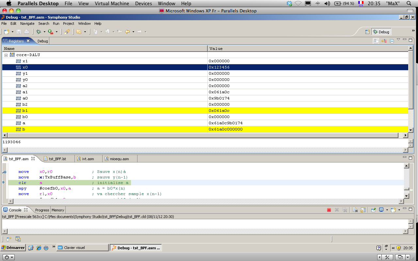The image size is (418, 261).
Task: Click the Open Perspective icon beside Debug
Action: [367, 32]
